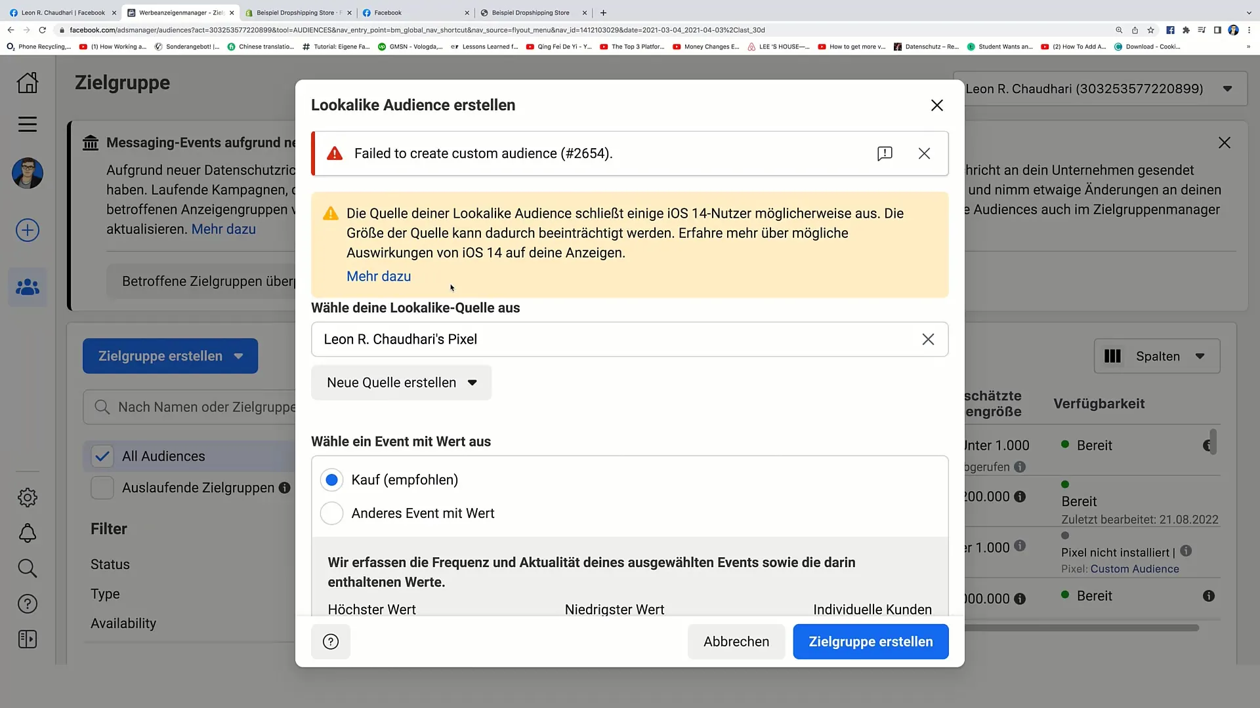Check the Auslaufende Zielgruppen checkbox
The width and height of the screenshot is (1260, 708).
(x=102, y=488)
